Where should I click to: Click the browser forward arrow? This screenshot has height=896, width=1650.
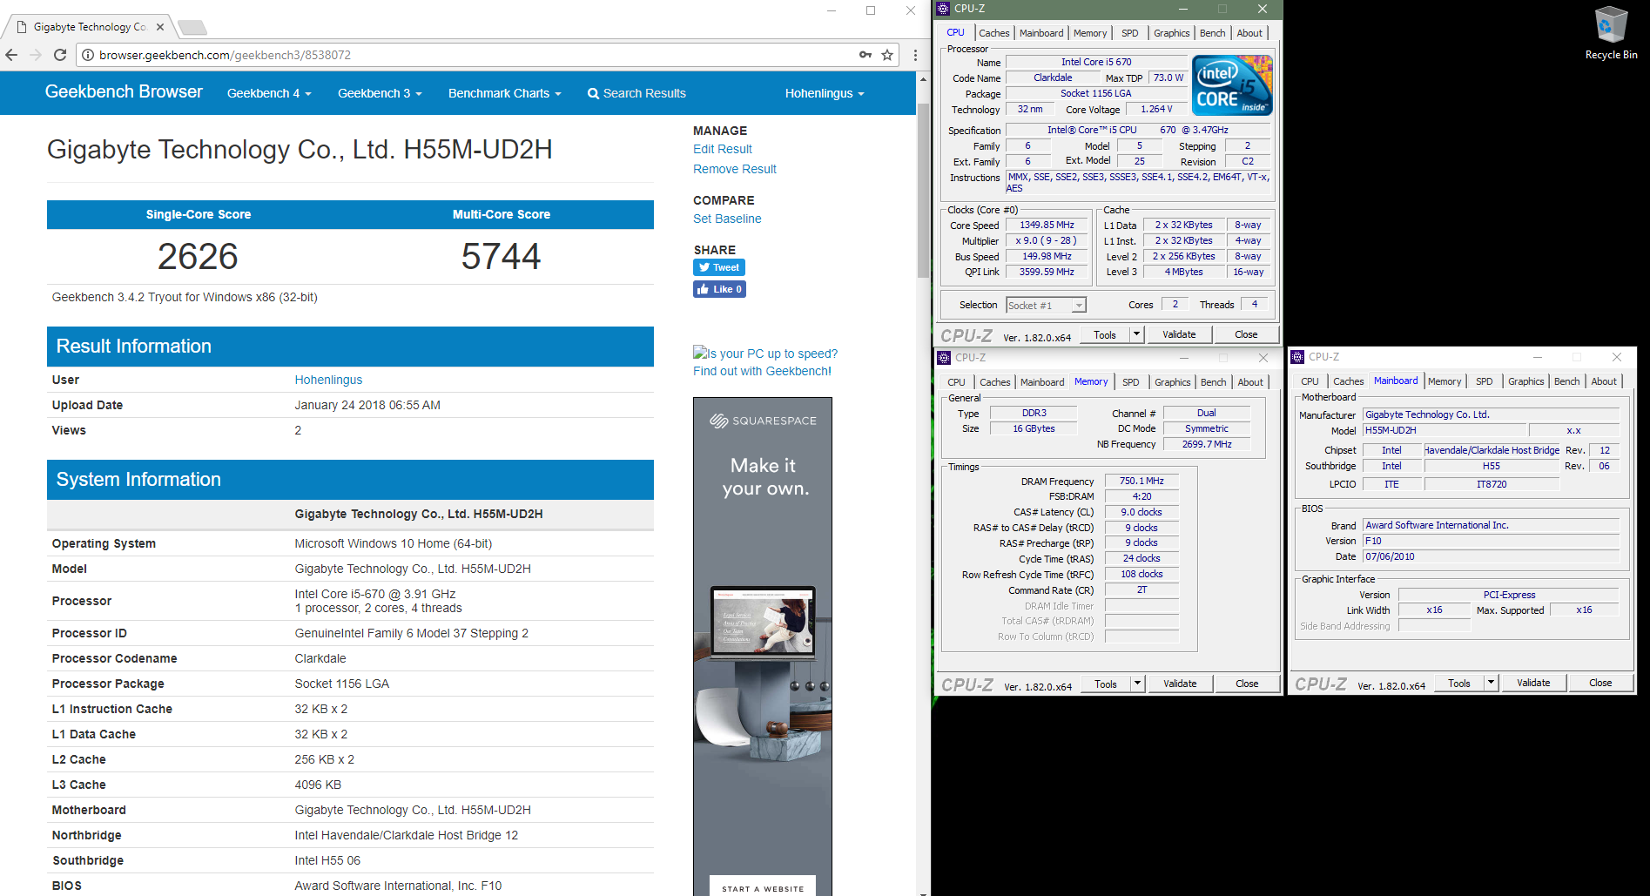coord(36,55)
